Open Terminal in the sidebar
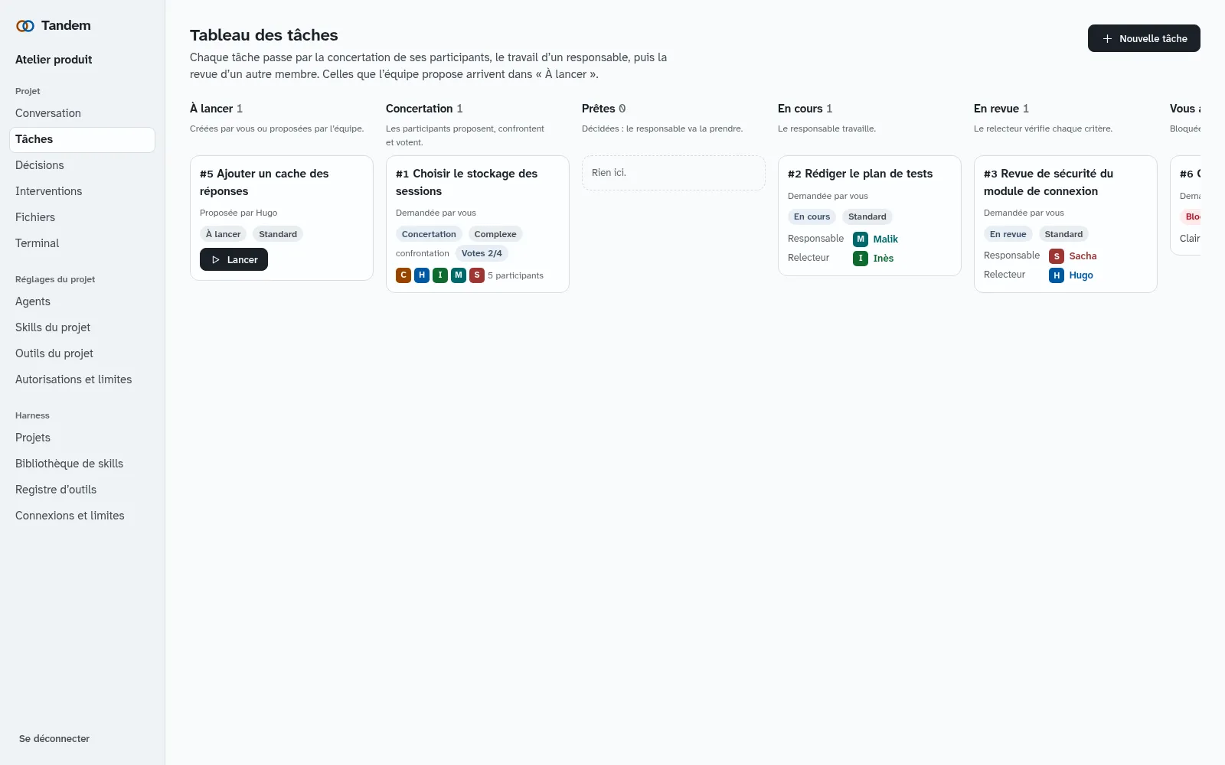This screenshot has width=1225, height=765. pyautogui.click(x=82, y=243)
